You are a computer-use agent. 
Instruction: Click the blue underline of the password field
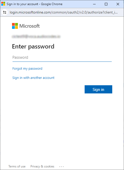pyautogui.click(x=62, y=62)
